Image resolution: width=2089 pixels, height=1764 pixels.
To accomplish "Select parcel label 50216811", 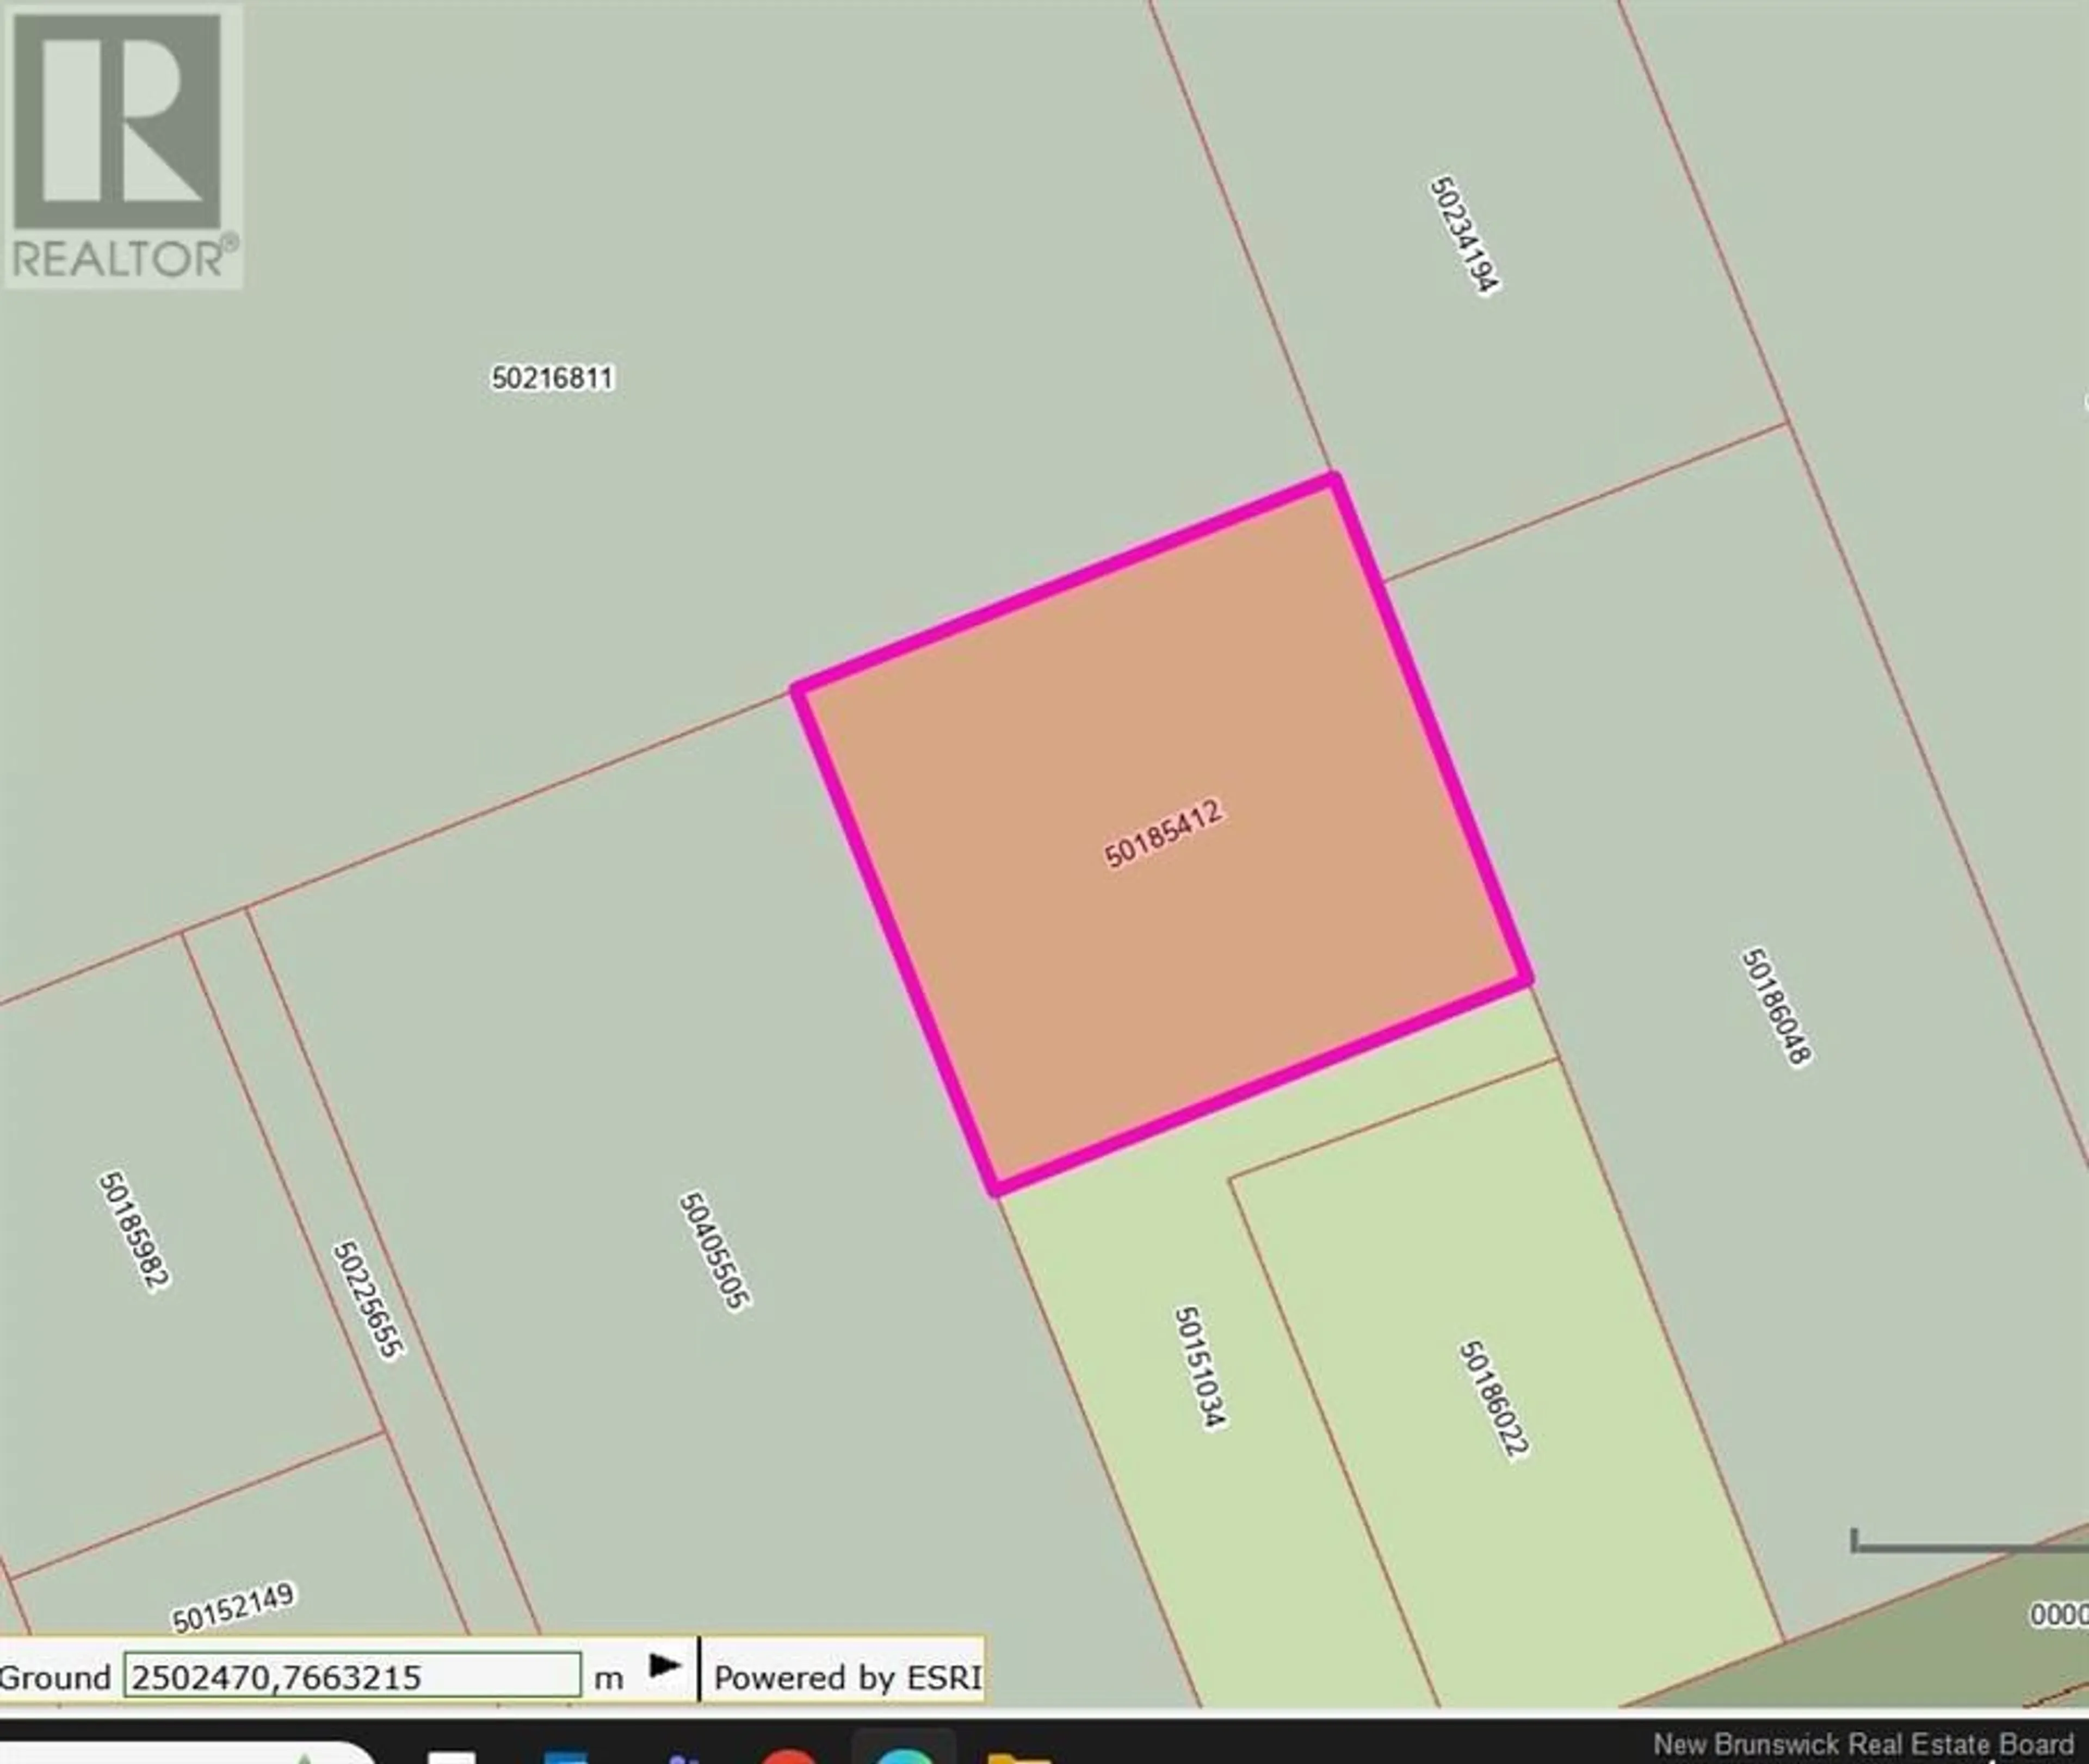I will tap(552, 378).
